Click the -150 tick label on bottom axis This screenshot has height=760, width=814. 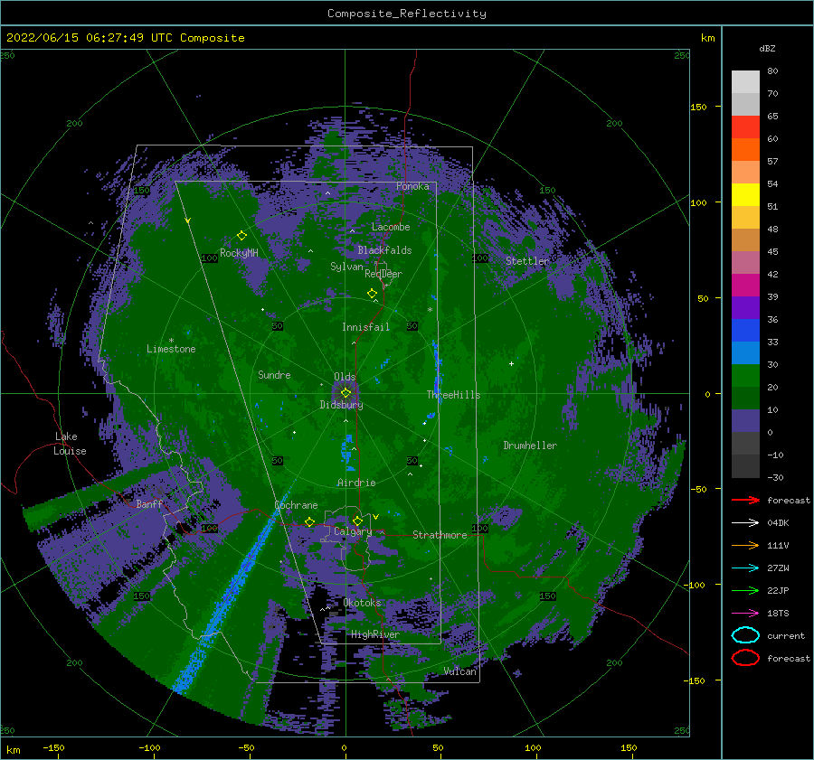[x=53, y=747]
